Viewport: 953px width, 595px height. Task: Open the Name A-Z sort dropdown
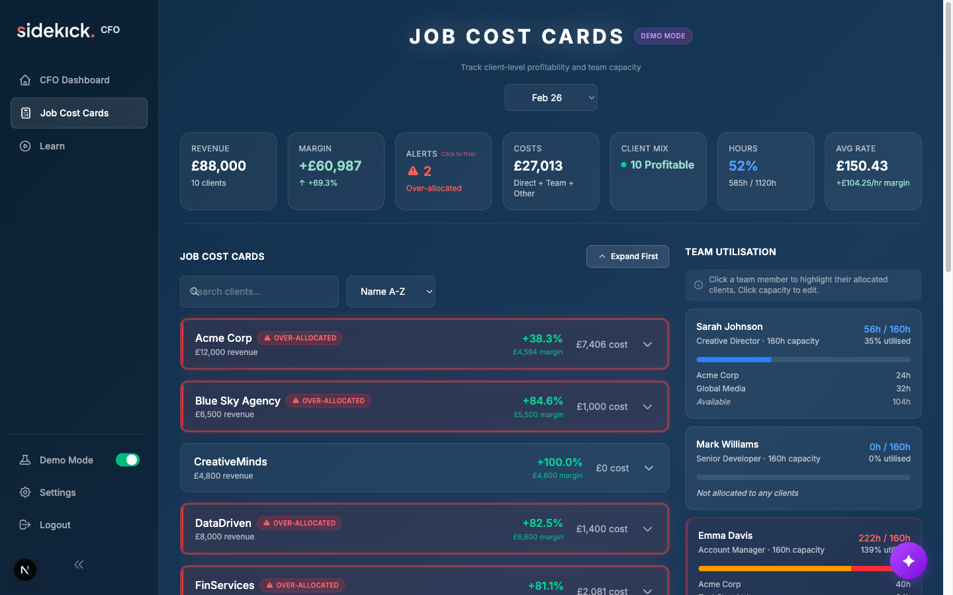pos(390,291)
